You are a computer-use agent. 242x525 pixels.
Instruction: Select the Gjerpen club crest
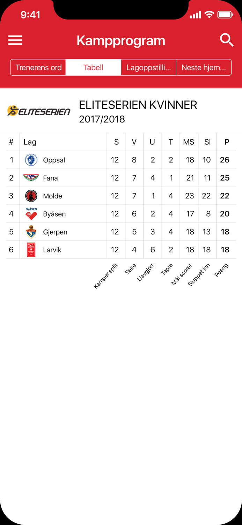point(31,232)
